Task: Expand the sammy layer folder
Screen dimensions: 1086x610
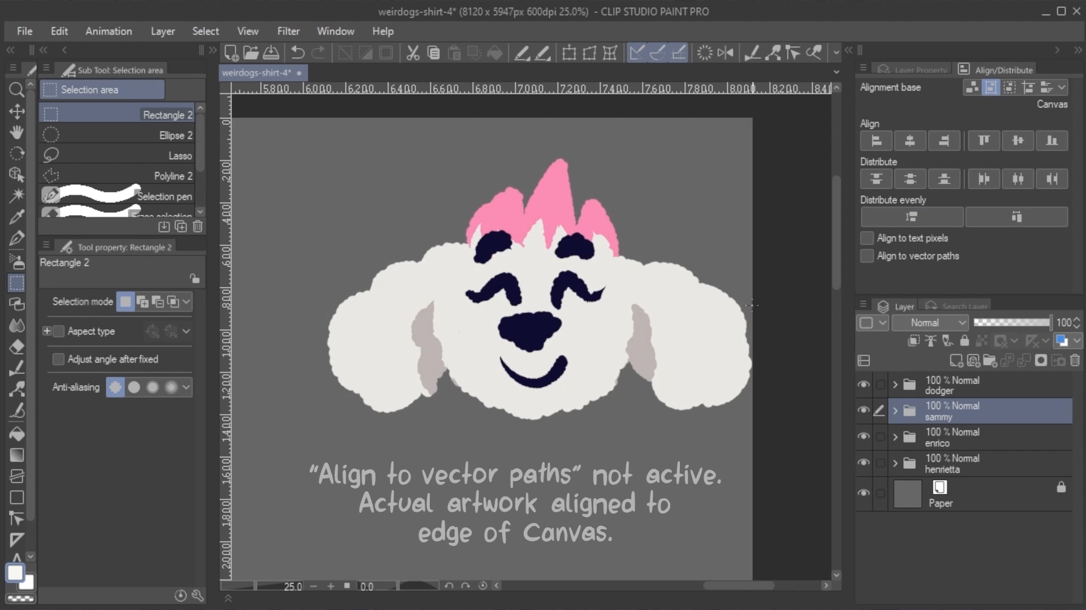Action: point(895,411)
